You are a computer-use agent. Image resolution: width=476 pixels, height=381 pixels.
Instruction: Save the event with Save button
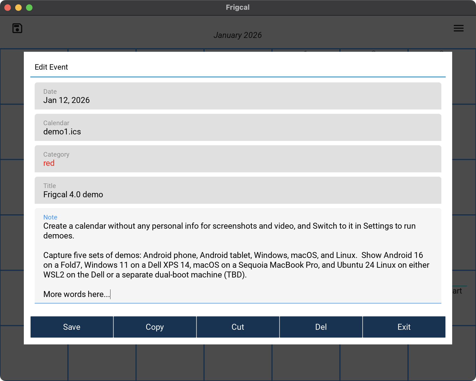(72, 327)
